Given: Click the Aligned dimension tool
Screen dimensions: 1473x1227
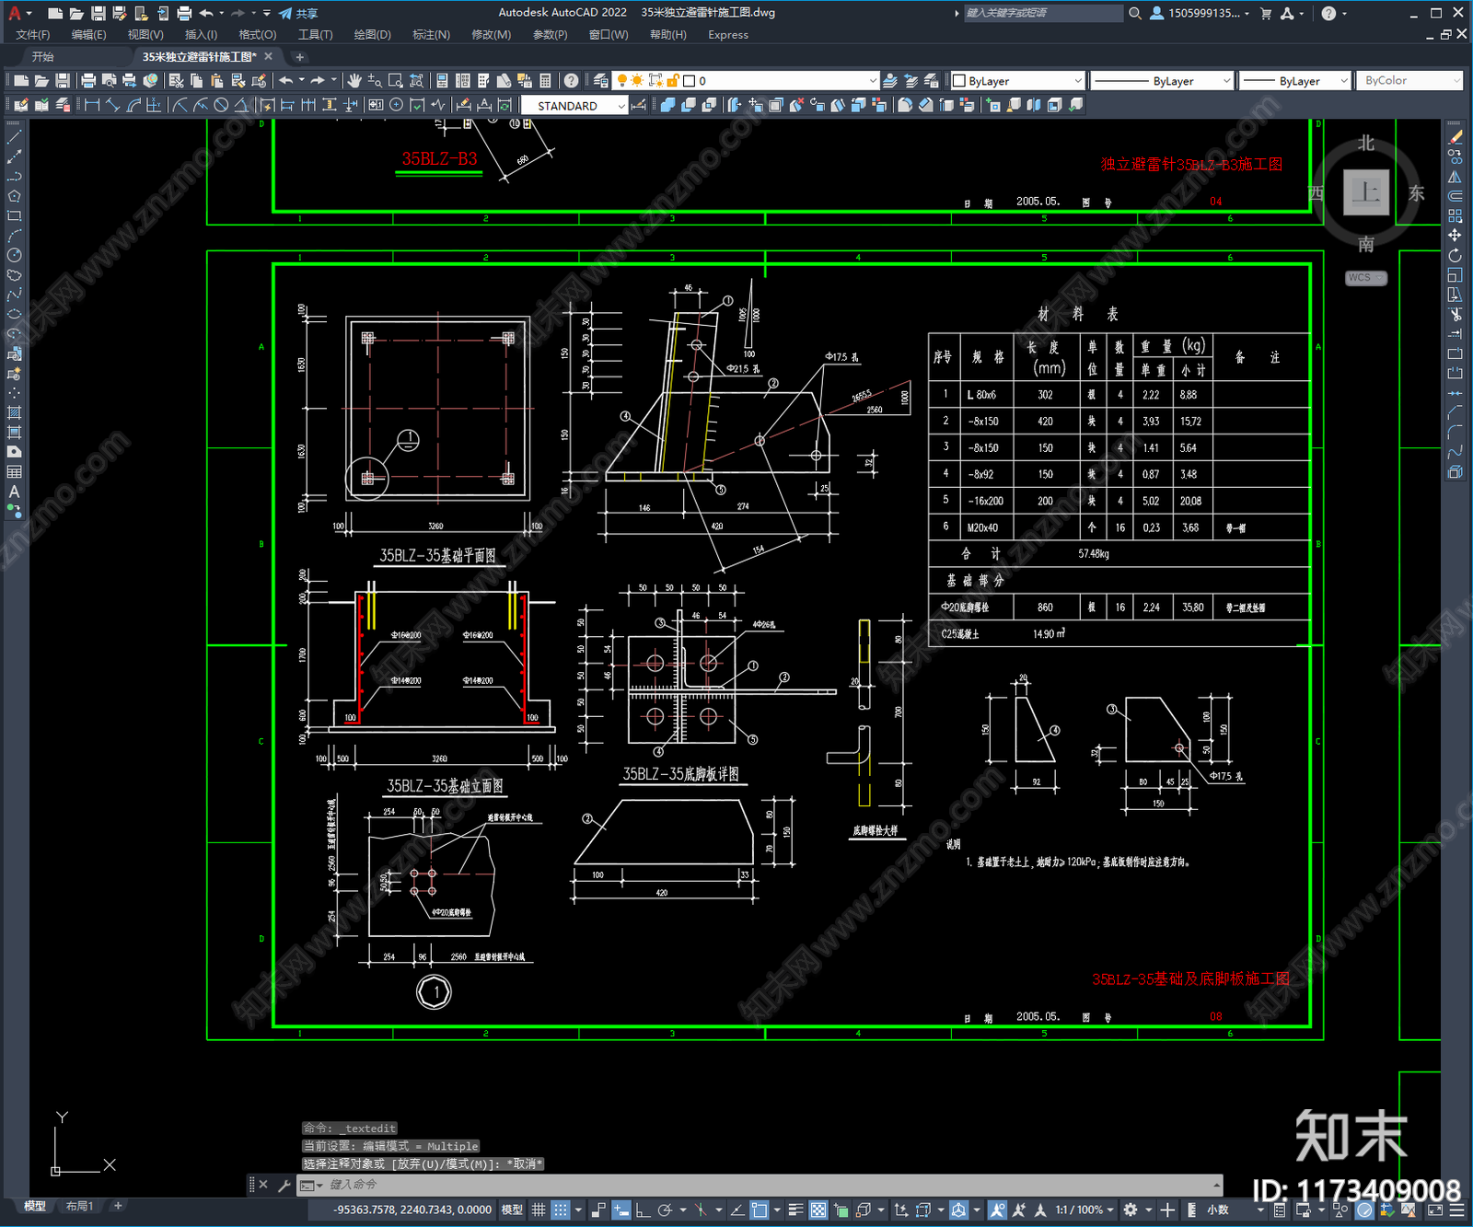Looking at the screenshot, I should [112, 105].
